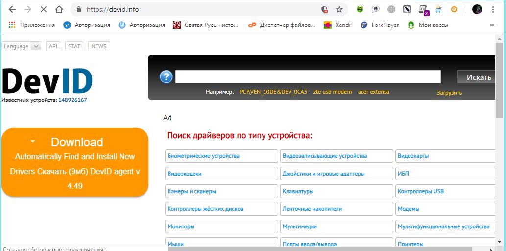
Task: Open the STAT menu item
Action: 74,46
